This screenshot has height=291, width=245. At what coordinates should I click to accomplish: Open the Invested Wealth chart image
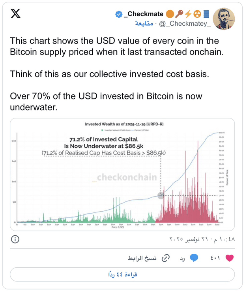pos(122,175)
